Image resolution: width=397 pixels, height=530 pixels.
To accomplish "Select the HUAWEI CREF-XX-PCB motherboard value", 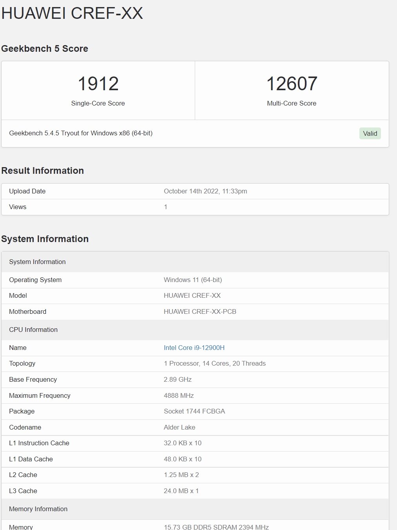I will click(200, 311).
